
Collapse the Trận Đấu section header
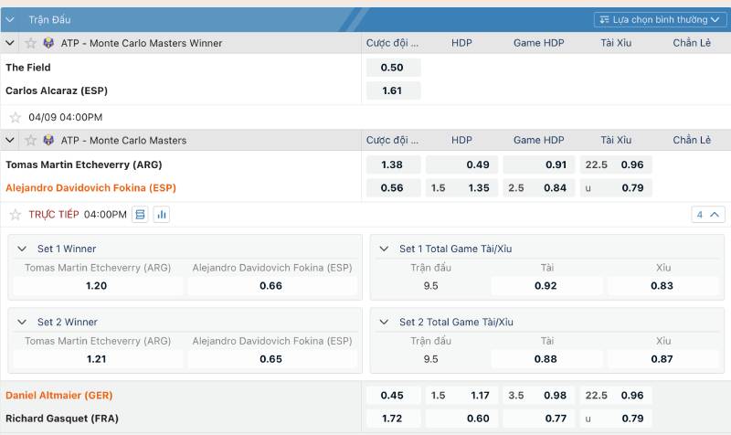point(10,19)
